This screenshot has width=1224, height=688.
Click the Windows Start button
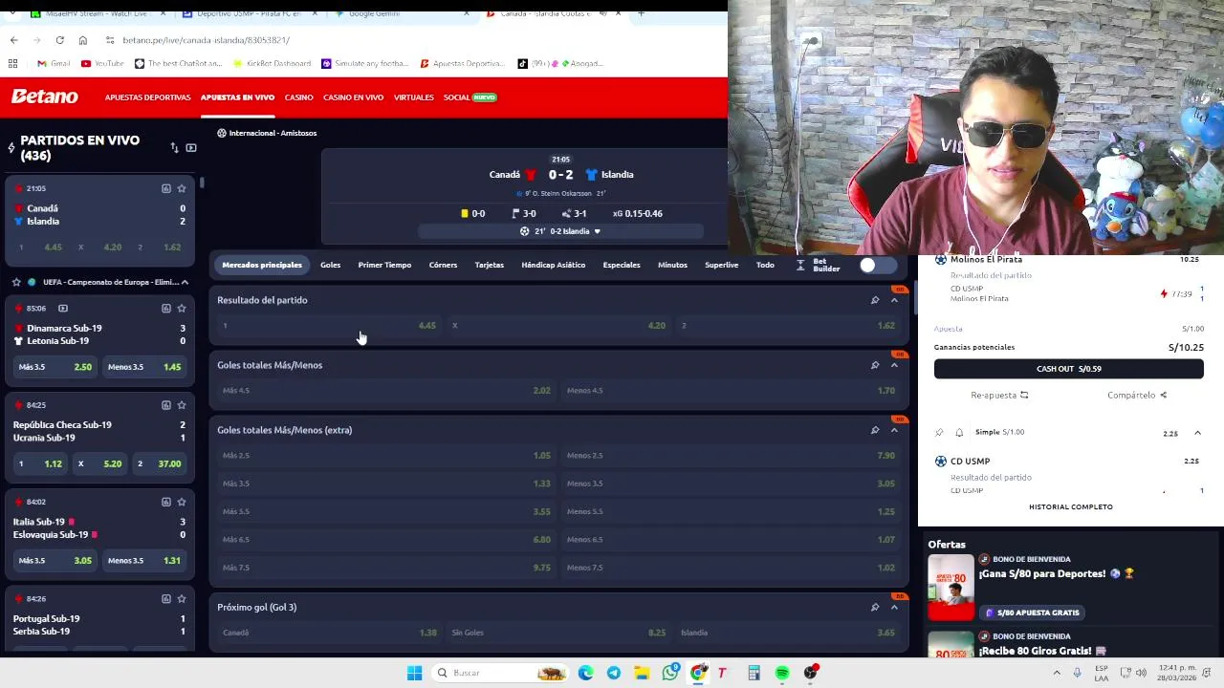(x=414, y=673)
